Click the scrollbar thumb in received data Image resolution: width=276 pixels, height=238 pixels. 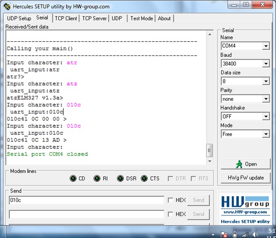click(210, 150)
